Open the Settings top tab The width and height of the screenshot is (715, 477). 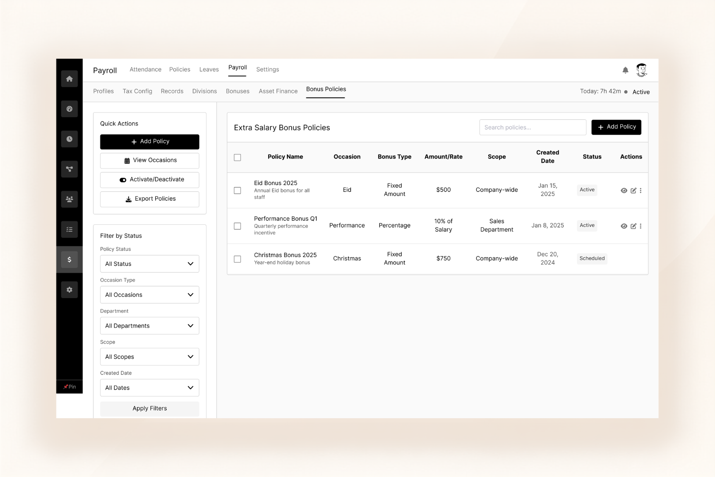pyautogui.click(x=267, y=70)
